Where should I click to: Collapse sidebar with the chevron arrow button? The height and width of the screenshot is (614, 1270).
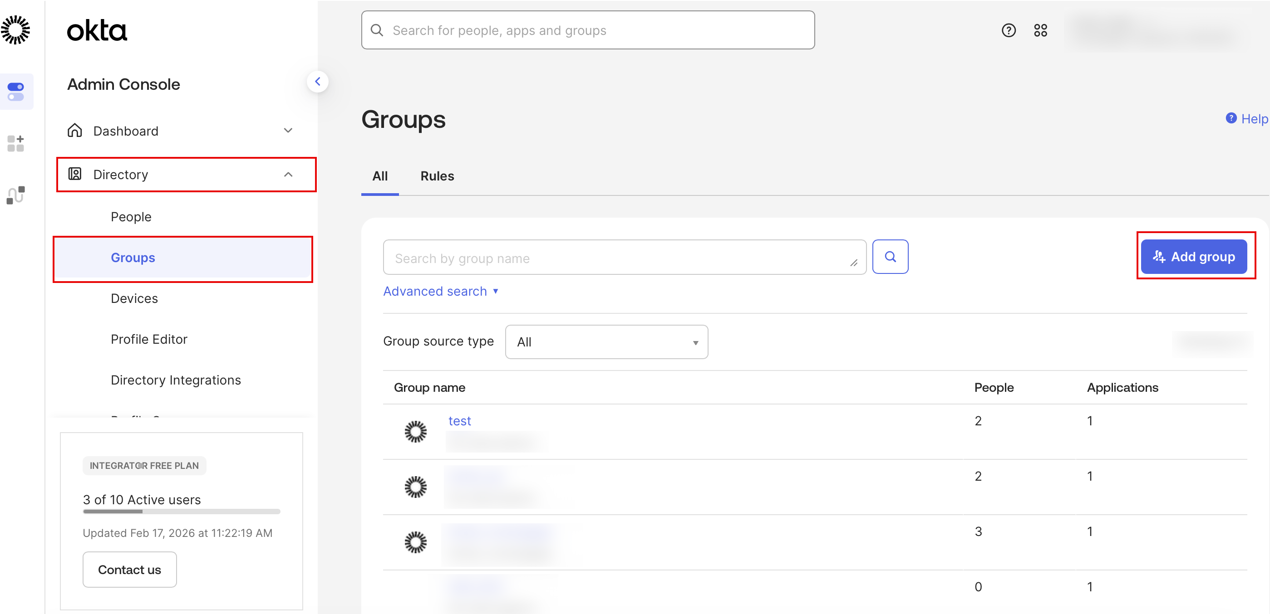pyautogui.click(x=318, y=82)
